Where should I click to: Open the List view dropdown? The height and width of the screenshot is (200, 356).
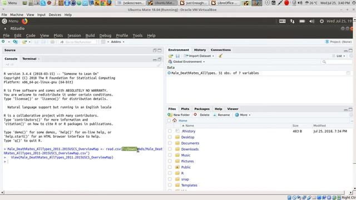[339, 56]
